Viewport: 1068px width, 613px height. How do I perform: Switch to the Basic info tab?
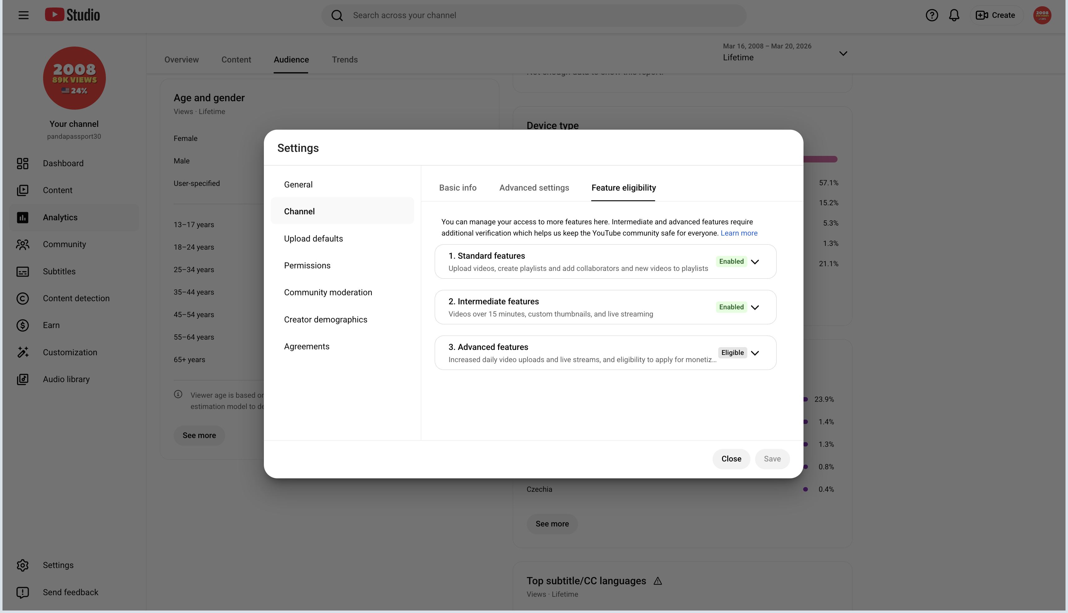458,188
